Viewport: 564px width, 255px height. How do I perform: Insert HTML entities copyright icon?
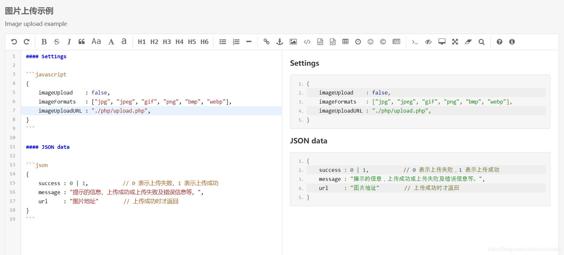pyautogui.click(x=383, y=42)
